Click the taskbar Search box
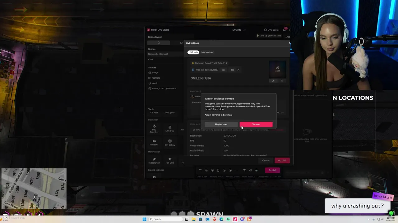 (x=165, y=219)
